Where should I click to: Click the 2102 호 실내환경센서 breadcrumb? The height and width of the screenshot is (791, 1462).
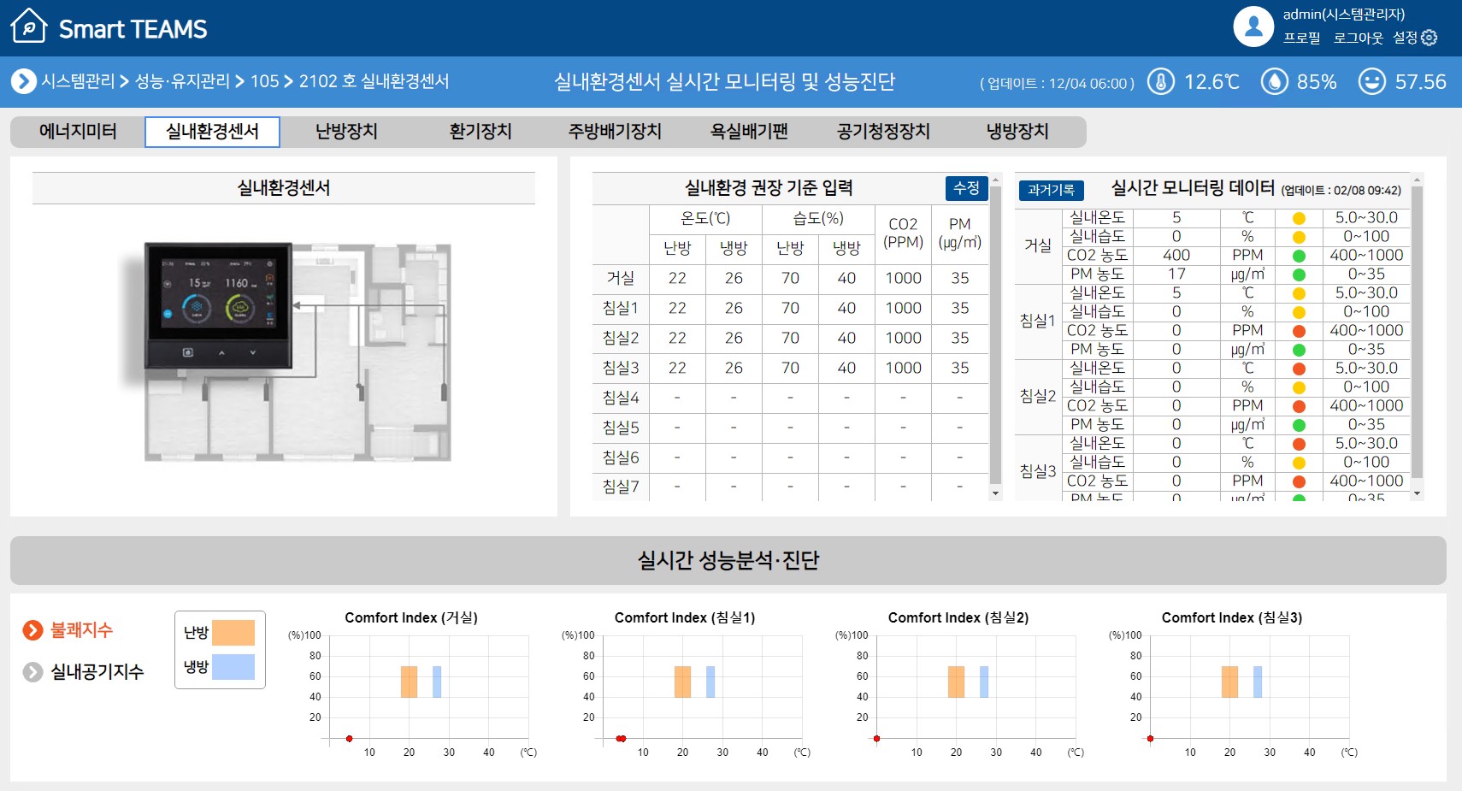click(x=374, y=81)
